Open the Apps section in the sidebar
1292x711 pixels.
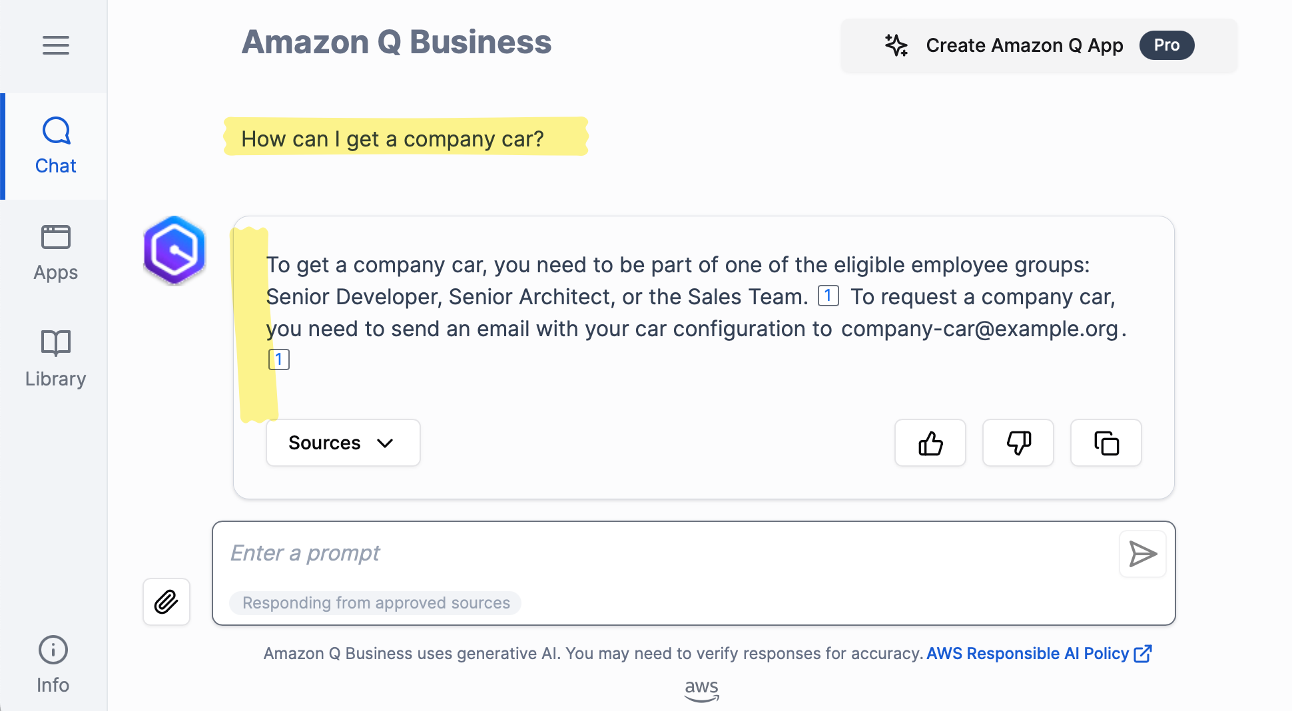[55, 252]
